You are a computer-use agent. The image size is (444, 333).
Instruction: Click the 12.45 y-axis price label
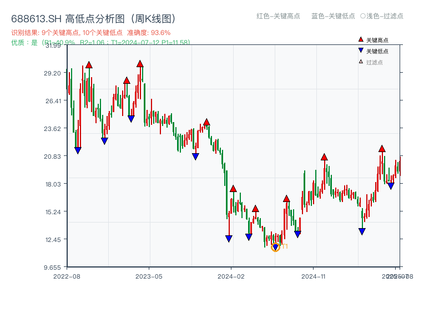53,240
